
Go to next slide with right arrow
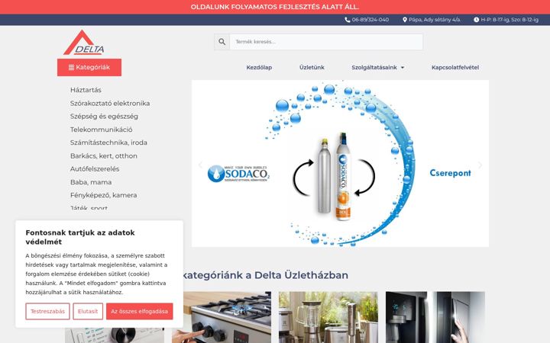point(480,165)
